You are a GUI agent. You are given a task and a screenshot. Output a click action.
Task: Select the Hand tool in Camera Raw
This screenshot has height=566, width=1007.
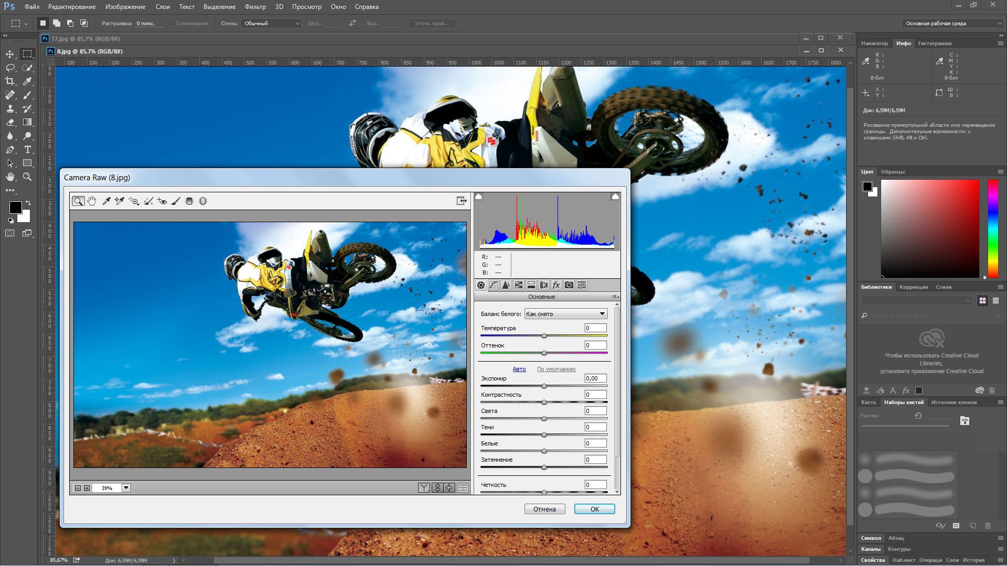tap(92, 201)
